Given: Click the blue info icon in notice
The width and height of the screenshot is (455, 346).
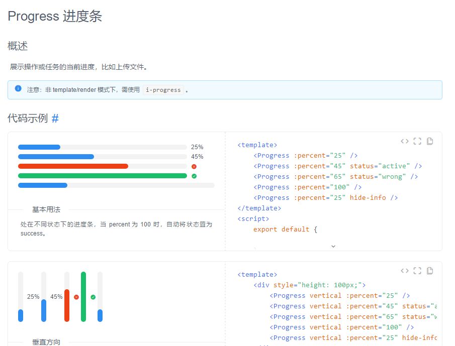Looking at the screenshot, I should tap(18, 88).
